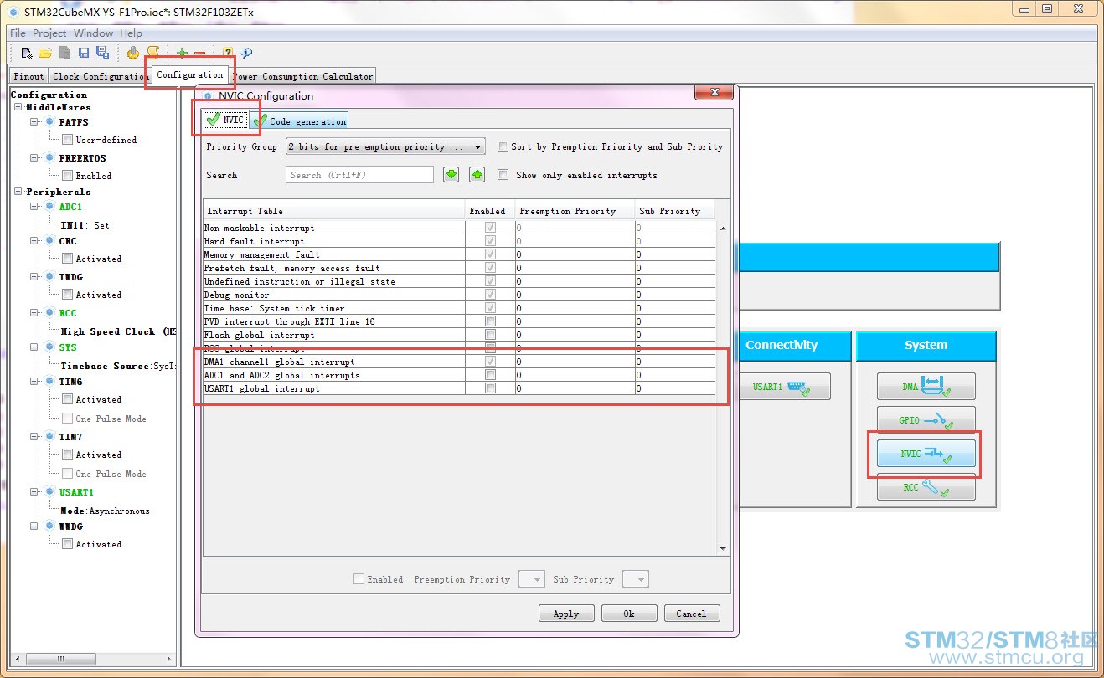Check Sort by Premption Priority and Sub Prority
Image resolution: width=1104 pixels, height=678 pixels.
tap(503, 146)
